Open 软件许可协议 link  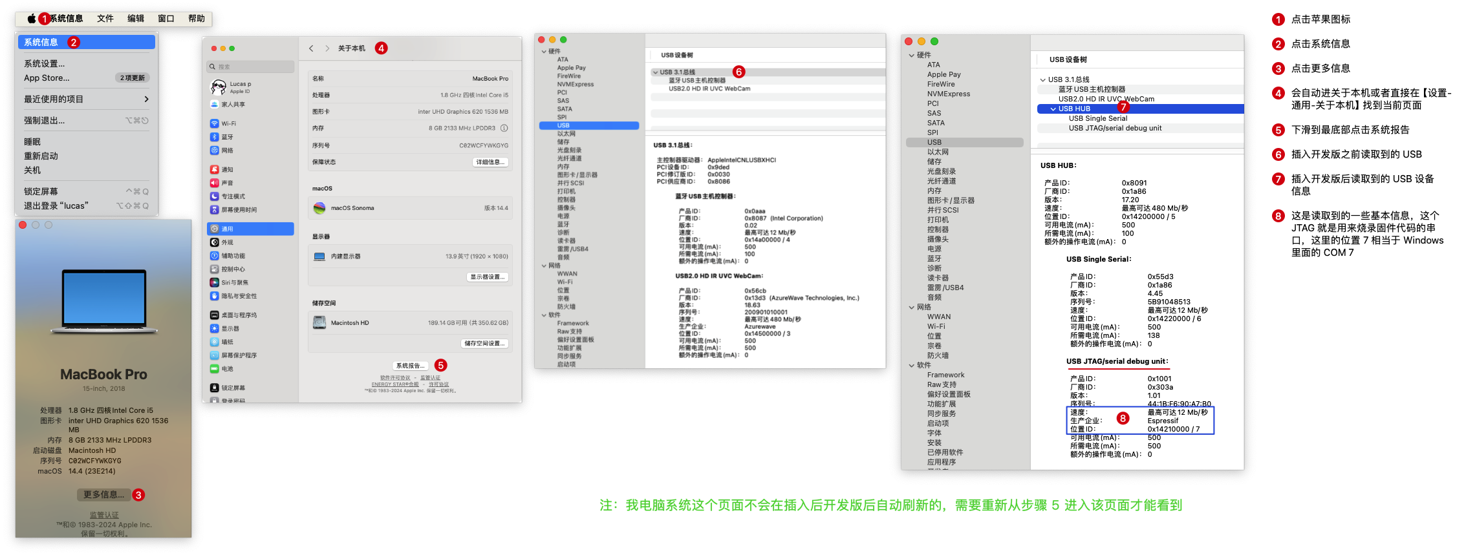(395, 378)
